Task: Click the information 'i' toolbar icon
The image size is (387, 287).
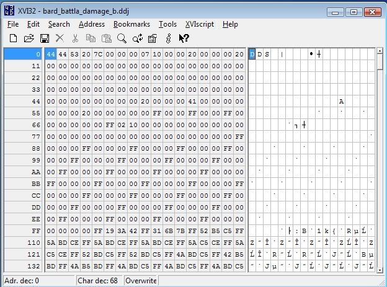Action: [x=168, y=38]
